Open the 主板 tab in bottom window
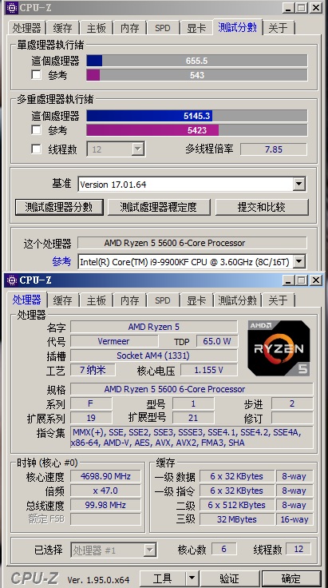This screenshot has height=588, width=328. [96, 300]
